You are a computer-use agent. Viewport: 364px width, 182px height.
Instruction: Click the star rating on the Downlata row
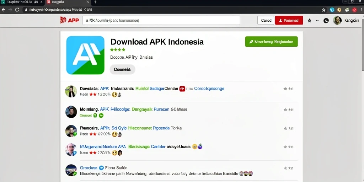tap(289, 89)
